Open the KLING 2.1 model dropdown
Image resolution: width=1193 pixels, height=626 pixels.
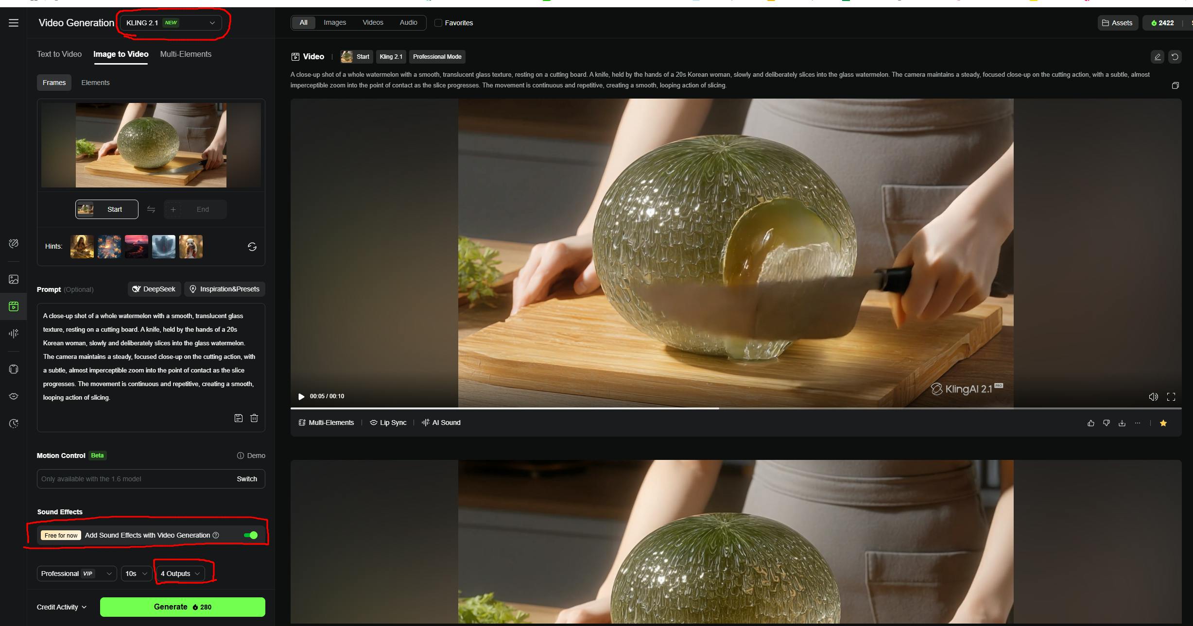(171, 23)
